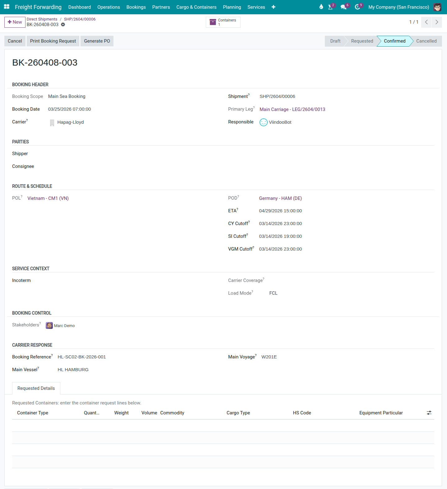This screenshot has width=447, height=489.
Task: Click the plus icon after the Services menu
Action: point(273,7)
